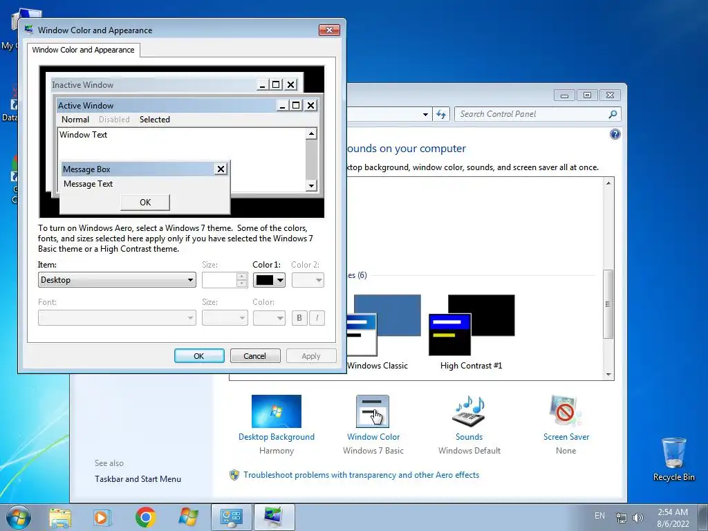Click themes list scrollbar up arrow
This screenshot has width=708, height=531.
pos(608,183)
